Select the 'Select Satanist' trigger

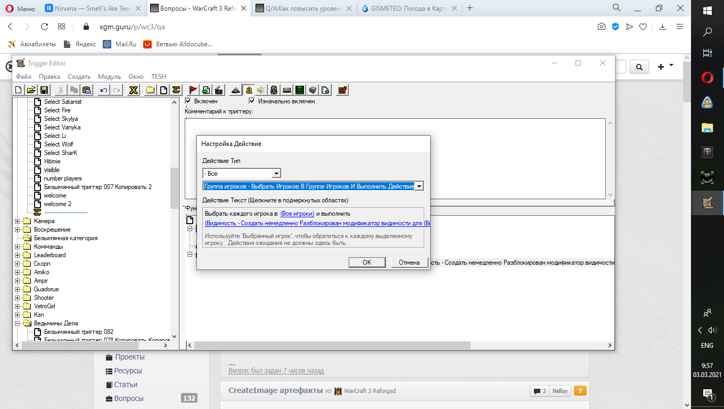pyautogui.click(x=63, y=102)
